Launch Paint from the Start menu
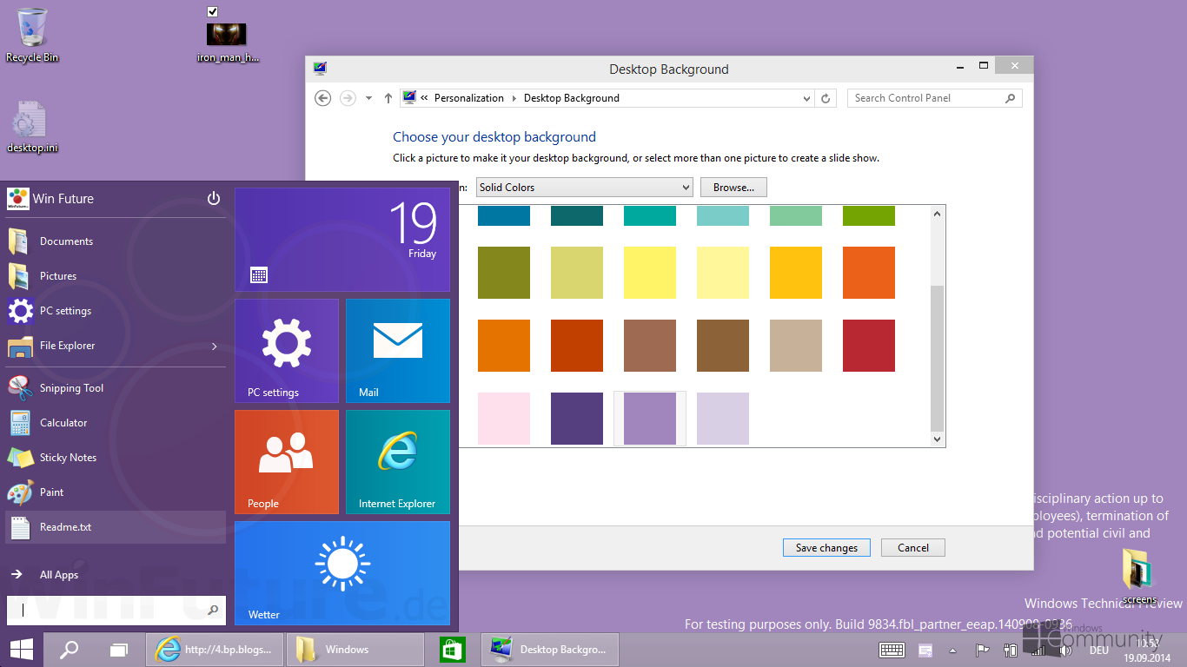This screenshot has height=667, width=1187. click(x=50, y=492)
